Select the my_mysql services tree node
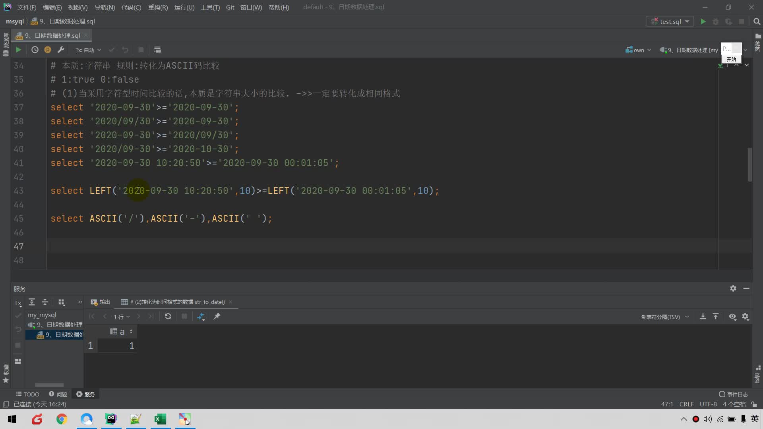 42,315
